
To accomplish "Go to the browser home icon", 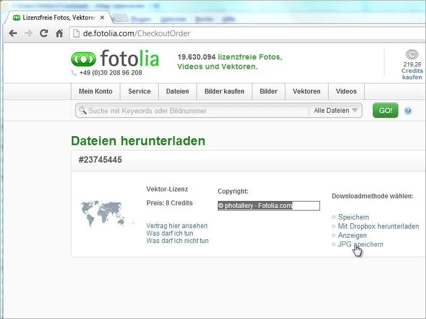I will coord(59,33).
